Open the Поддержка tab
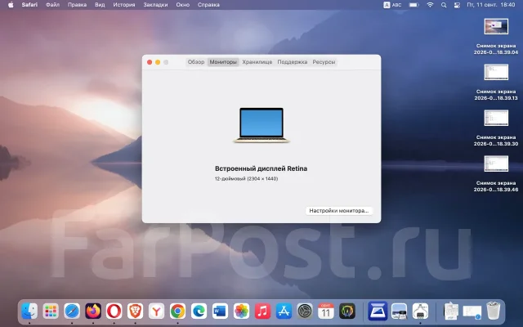The width and height of the screenshot is (523, 327). [x=293, y=62]
